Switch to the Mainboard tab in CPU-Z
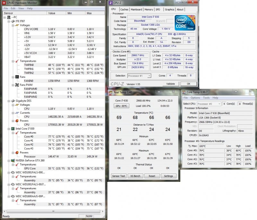The height and width of the screenshot is (220, 257). 136,10
